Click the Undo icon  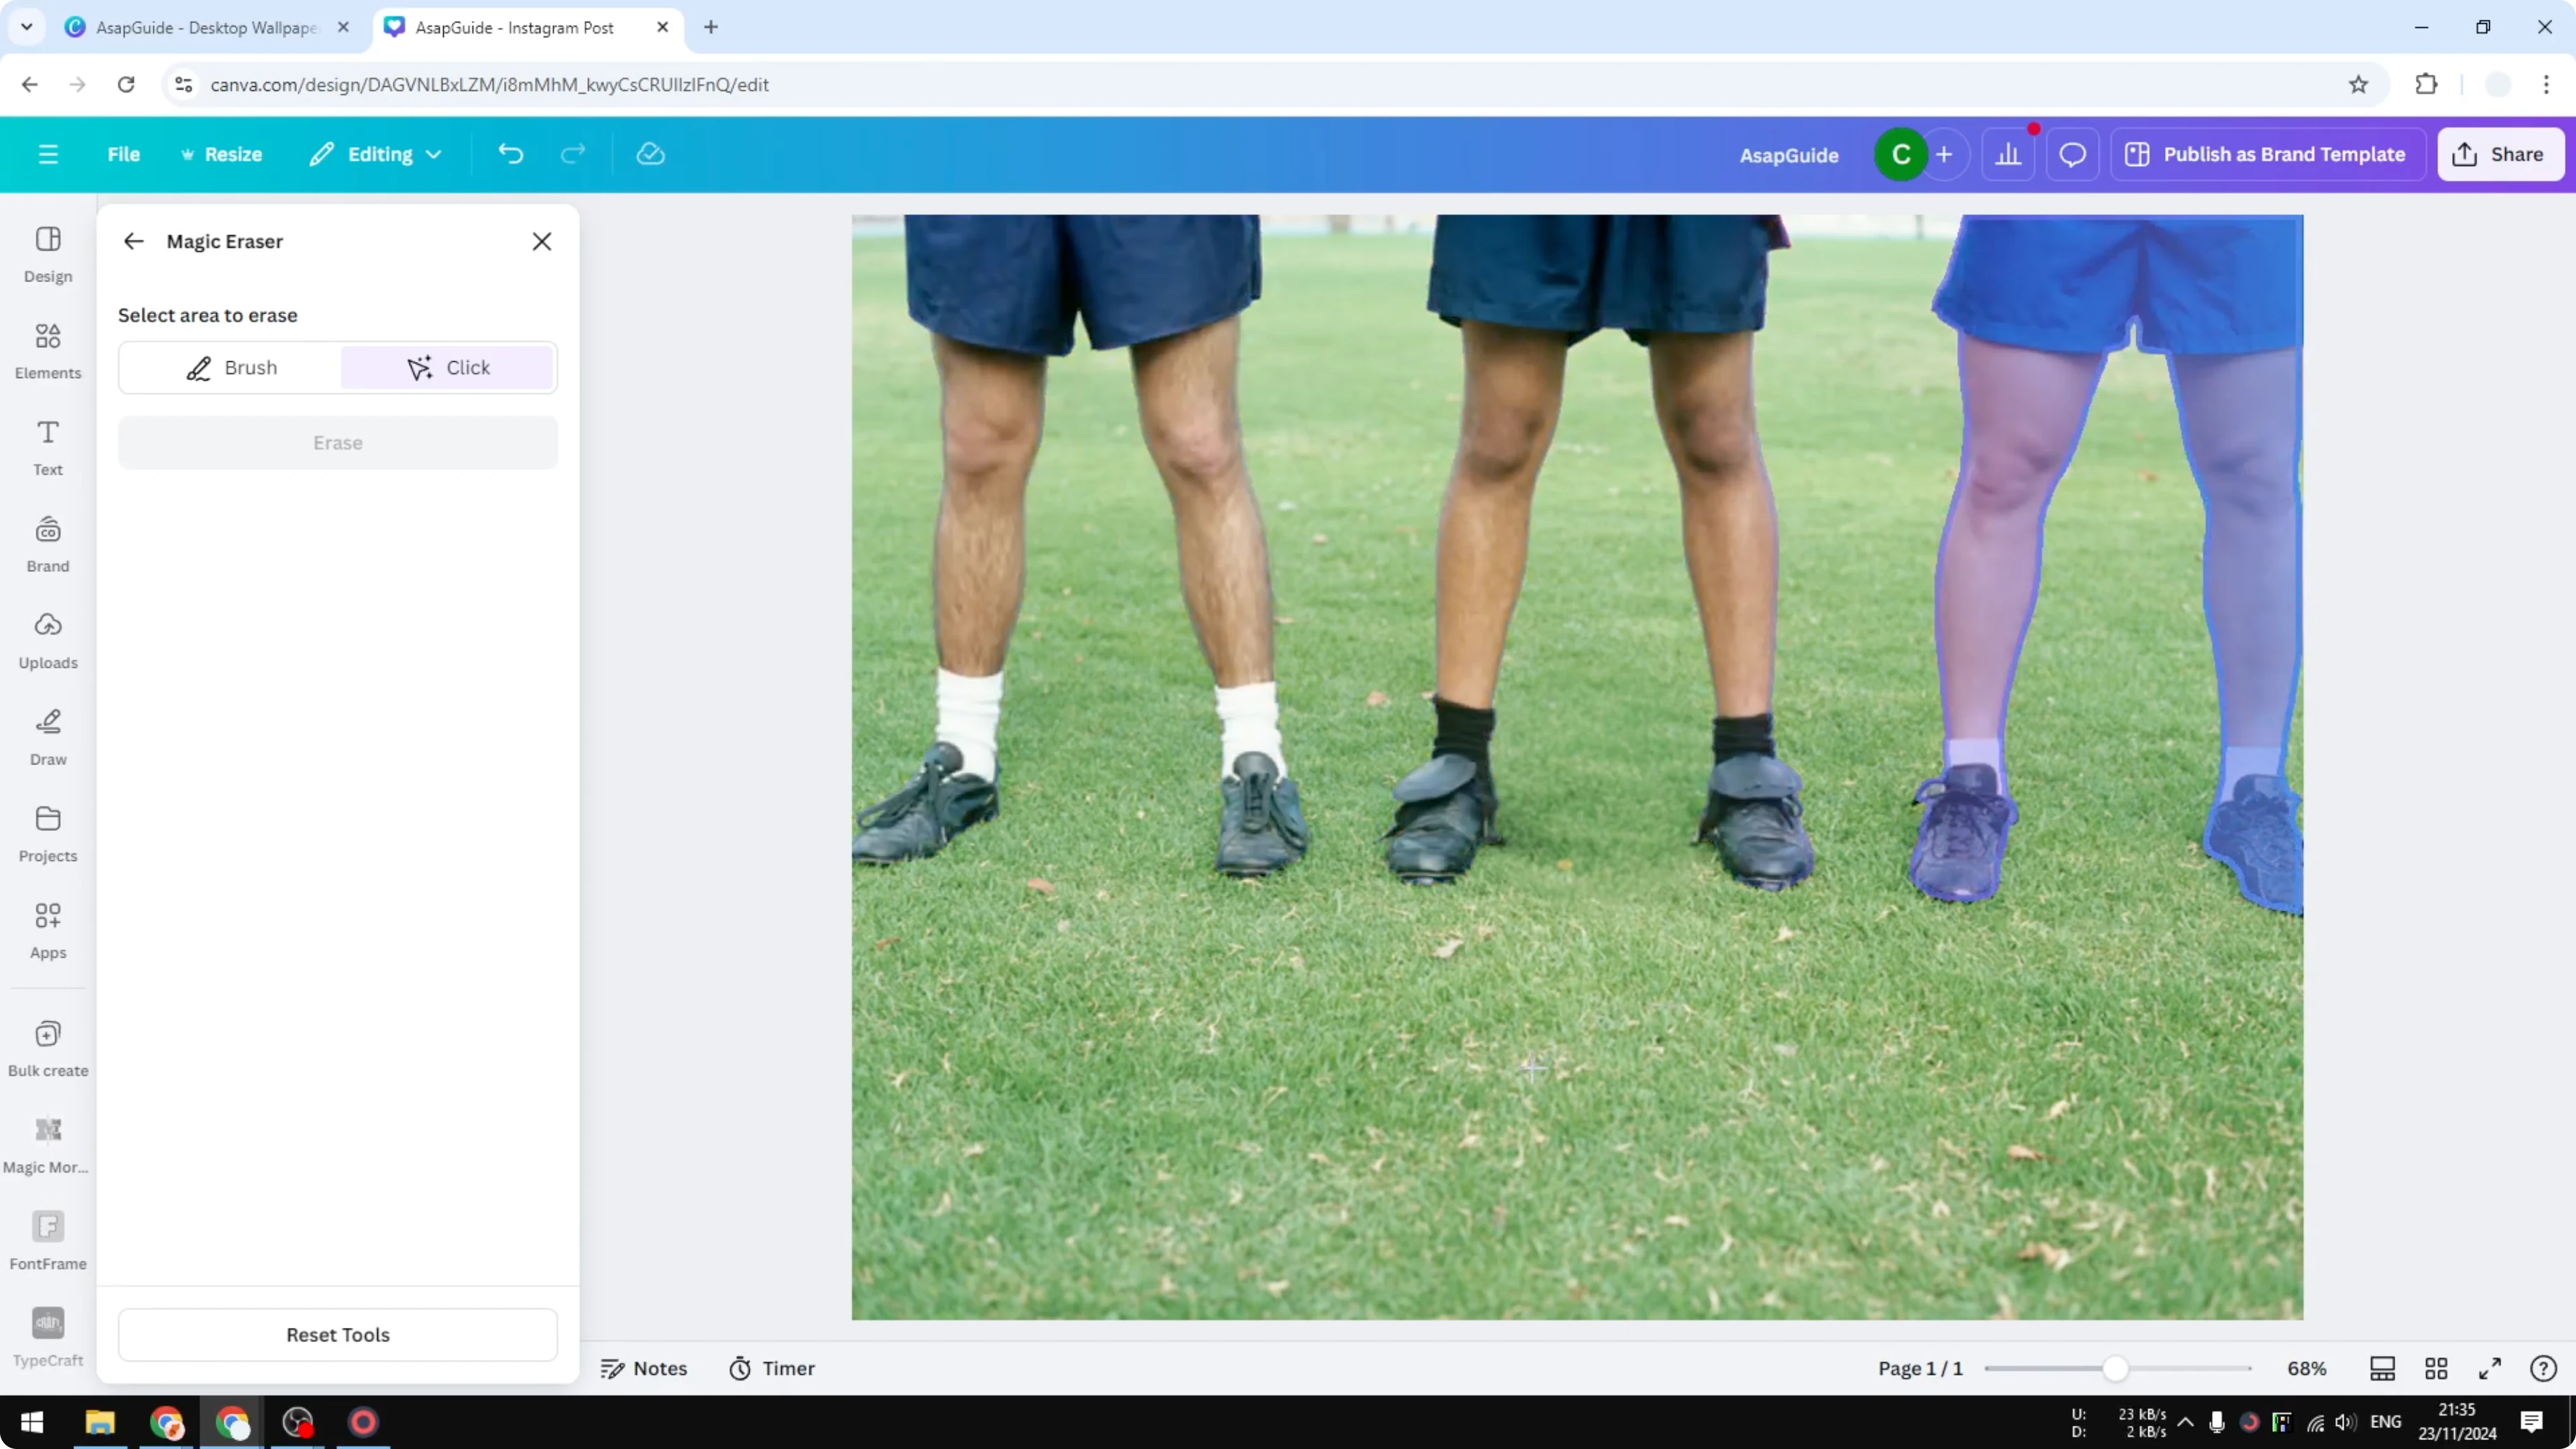click(510, 153)
